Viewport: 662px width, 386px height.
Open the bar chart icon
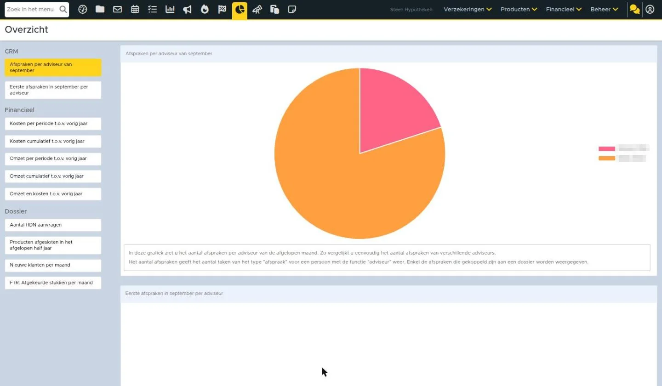(x=170, y=9)
